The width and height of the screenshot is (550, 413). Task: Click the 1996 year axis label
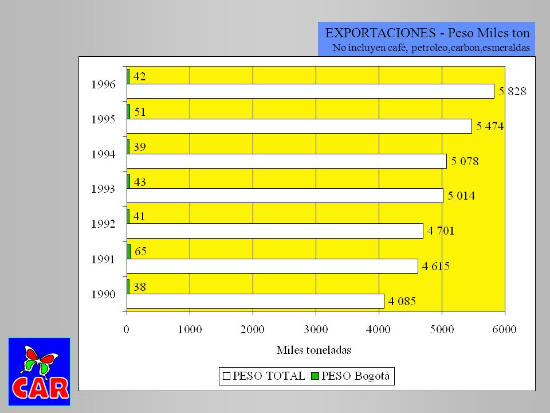coord(103,85)
